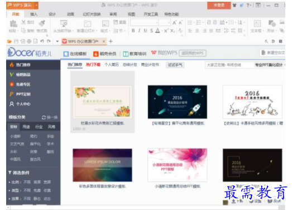Toggle Bold formatting
This screenshot has height=210, width=292.
[133, 31]
